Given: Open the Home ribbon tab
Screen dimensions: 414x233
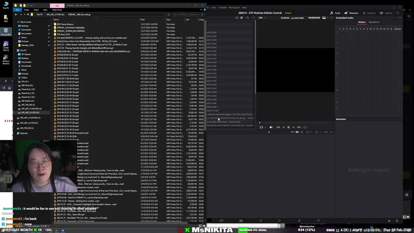Looking at the screenshot, I should coord(27,10).
